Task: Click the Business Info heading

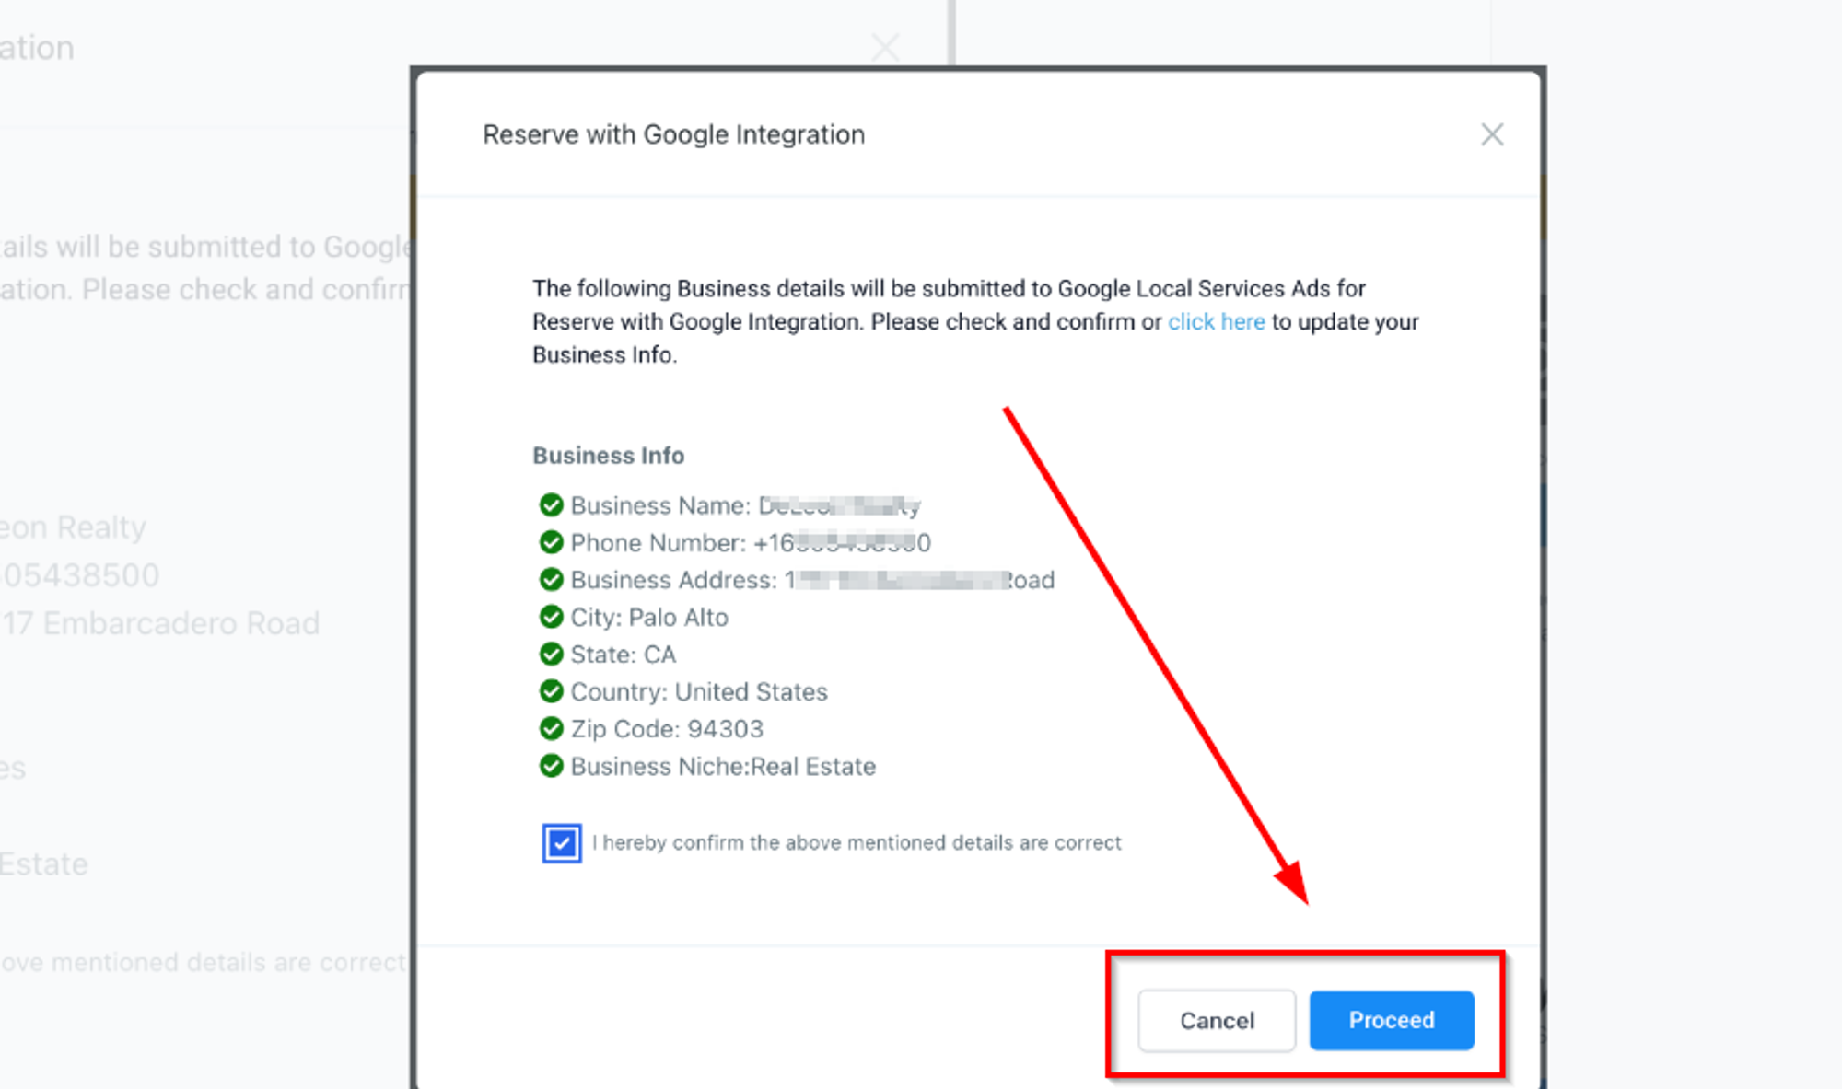Action: (x=608, y=456)
